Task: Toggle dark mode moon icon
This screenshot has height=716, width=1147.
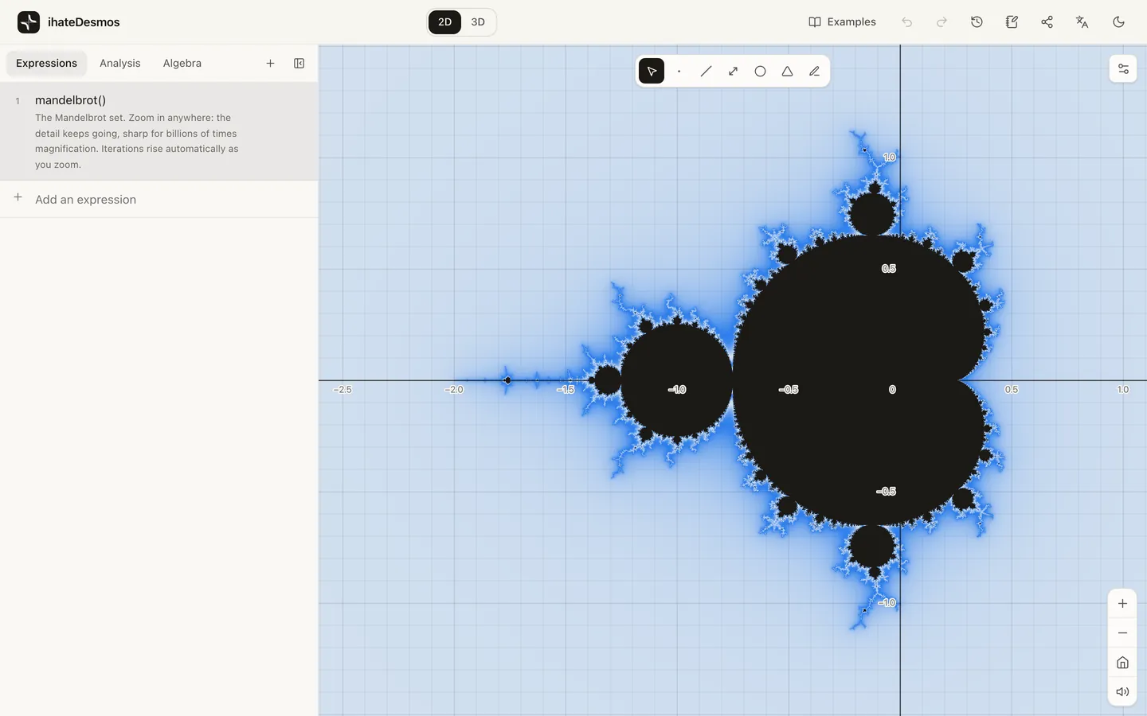Action: pos(1118,22)
